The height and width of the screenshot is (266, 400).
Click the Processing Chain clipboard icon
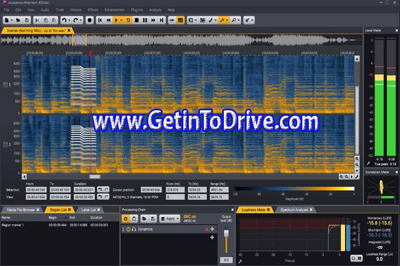[x=134, y=219]
